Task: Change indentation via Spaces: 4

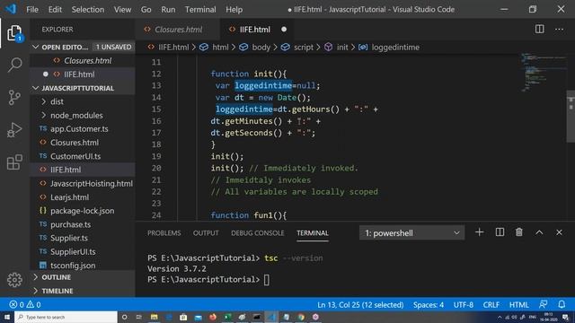Action: tap(428, 305)
